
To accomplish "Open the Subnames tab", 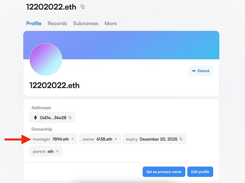I will coord(86,23).
